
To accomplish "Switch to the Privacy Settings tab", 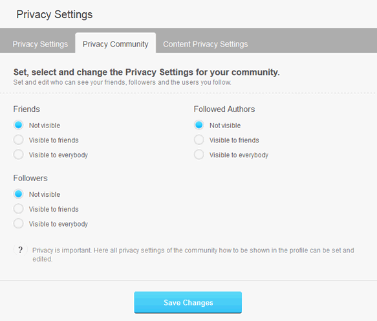I will tap(40, 44).
